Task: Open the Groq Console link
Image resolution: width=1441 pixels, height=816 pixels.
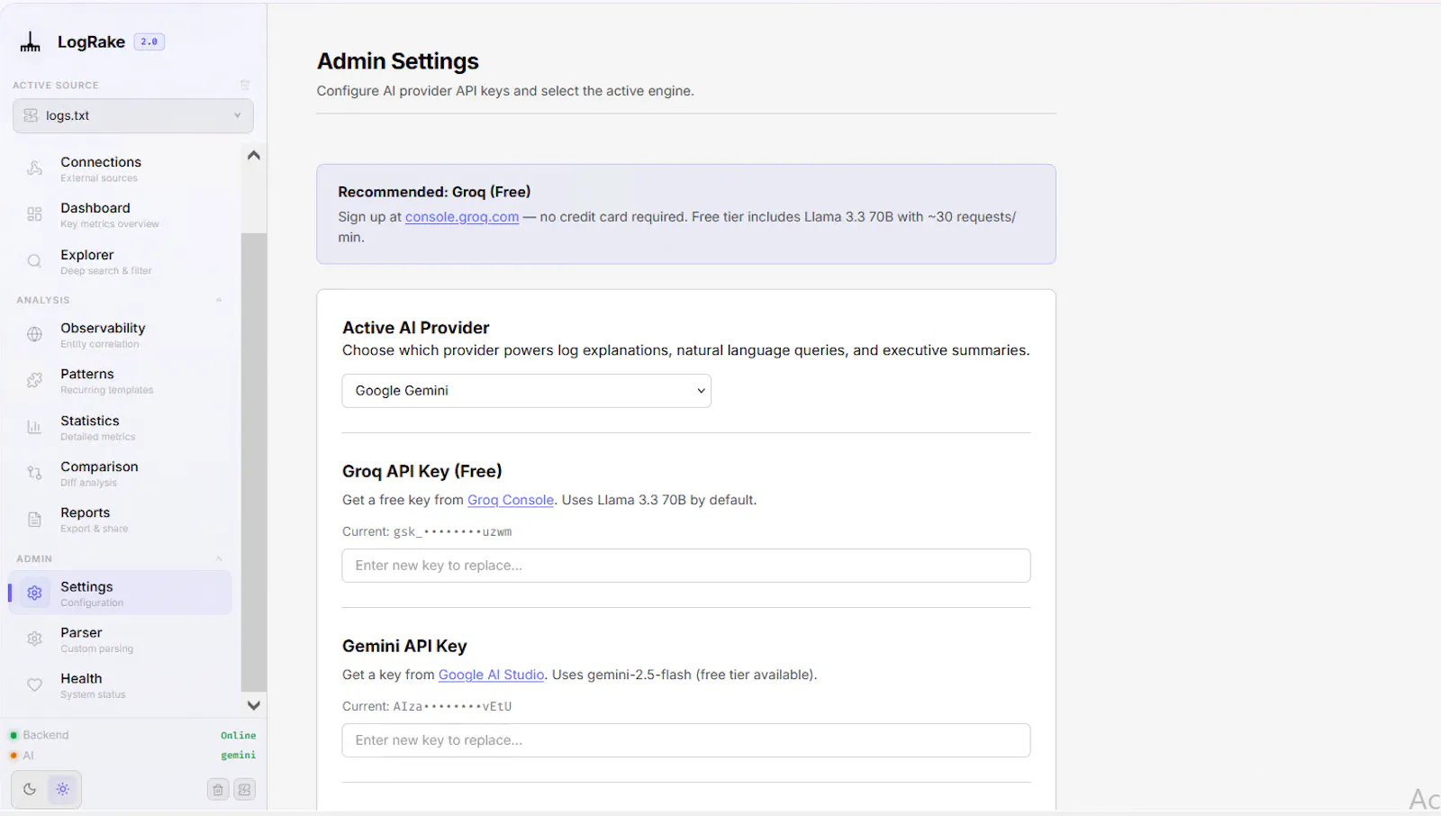Action: point(511,500)
